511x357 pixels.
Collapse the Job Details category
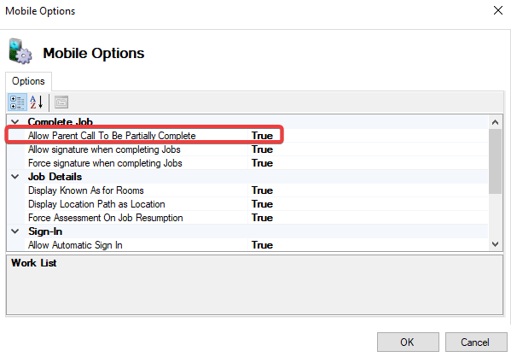pos(15,177)
